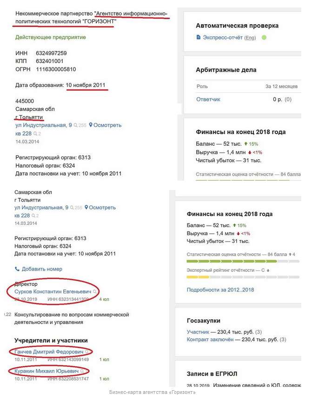Open director Сурков Константин Евгеньевич profile

(53, 291)
